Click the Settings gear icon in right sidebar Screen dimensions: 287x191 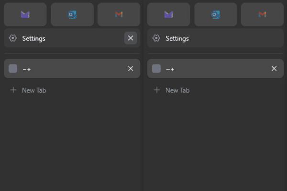pyautogui.click(x=156, y=38)
